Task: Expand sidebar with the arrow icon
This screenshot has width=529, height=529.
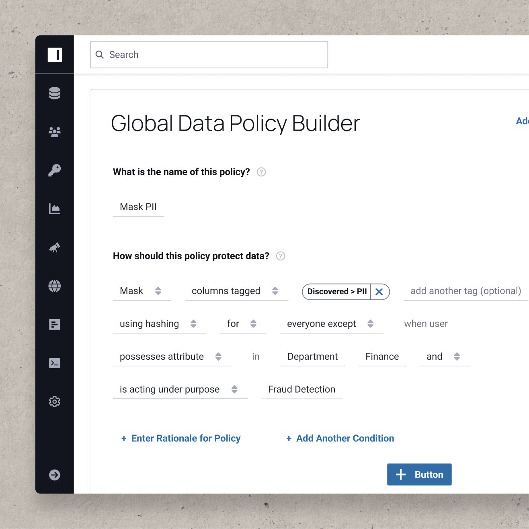Action: (55, 475)
